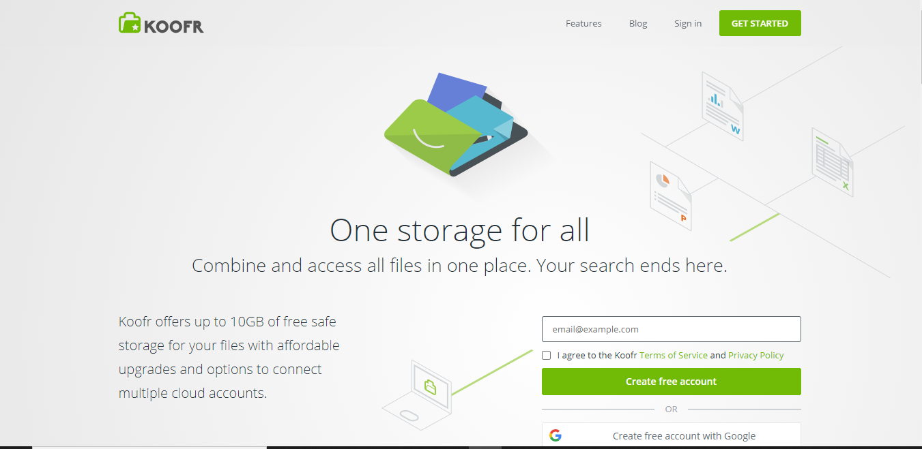Click the Koofr green suitcase logo icon
This screenshot has width=922, height=449.
(x=130, y=23)
